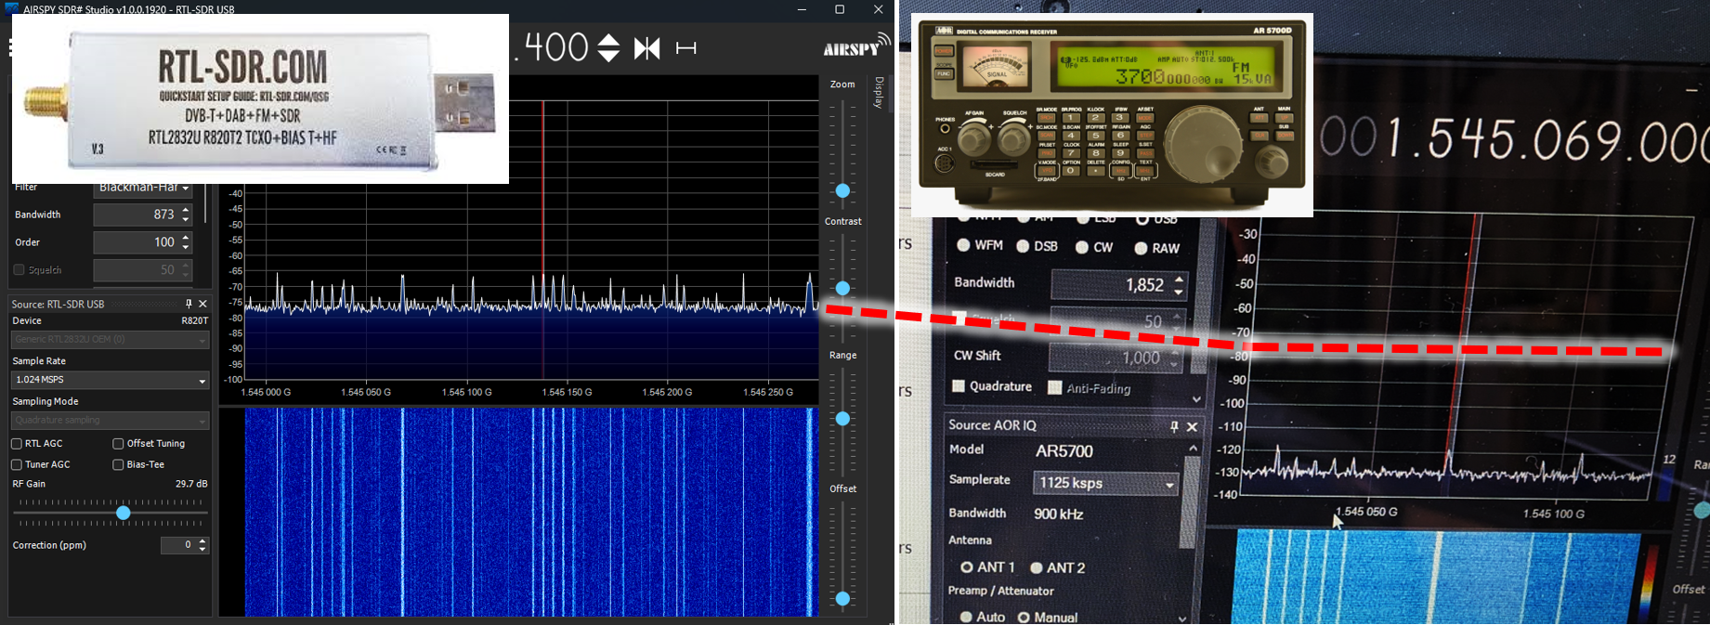Decrease frequency with the down arrow

[x=608, y=56]
